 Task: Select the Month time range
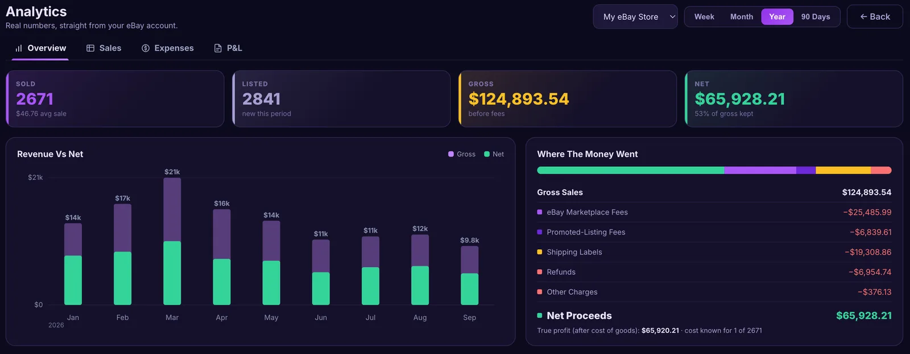pyautogui.click(x=742, y=17)
